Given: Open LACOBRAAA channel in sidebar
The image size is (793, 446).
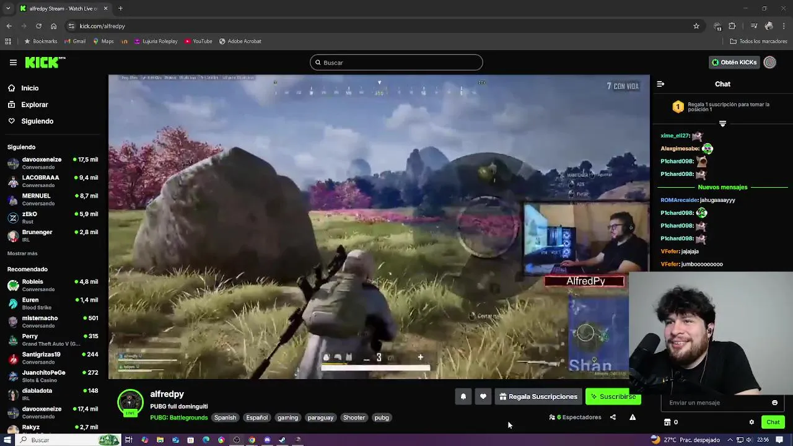Looking at the screenshot, I should click(x=53, y=181).
